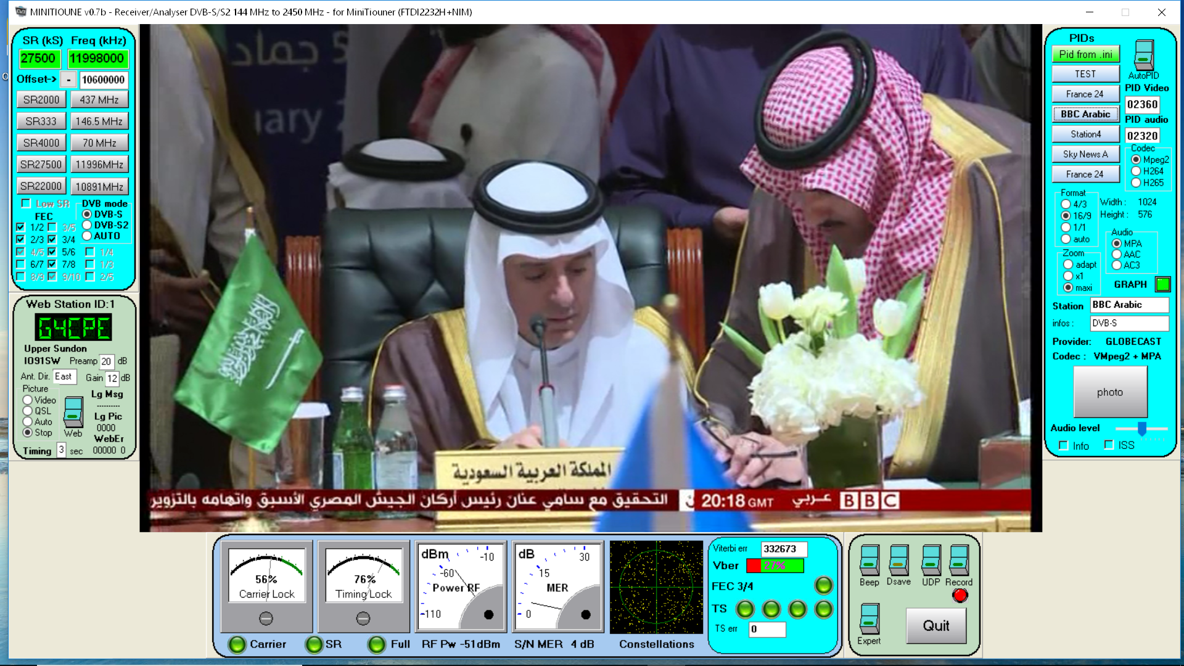The image size is (1184, 666).
Task: Click the TEST preset button
Action: pos(1085,74)
